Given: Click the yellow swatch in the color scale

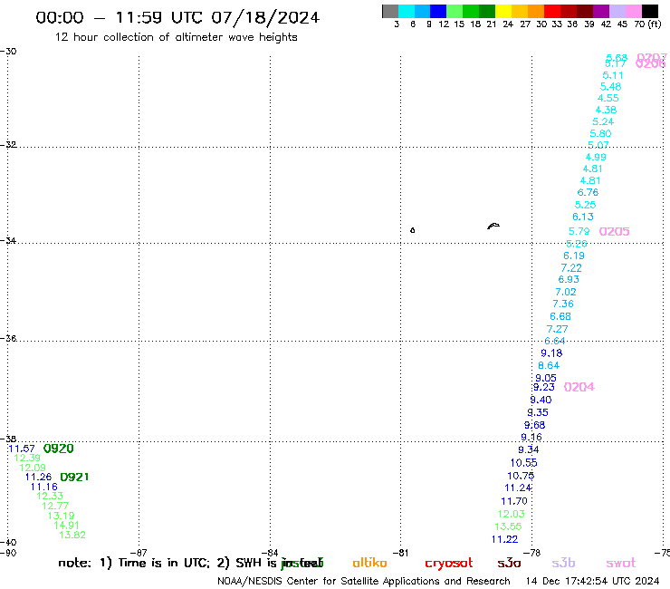Looking at the screenshot, I should [503, 11].
